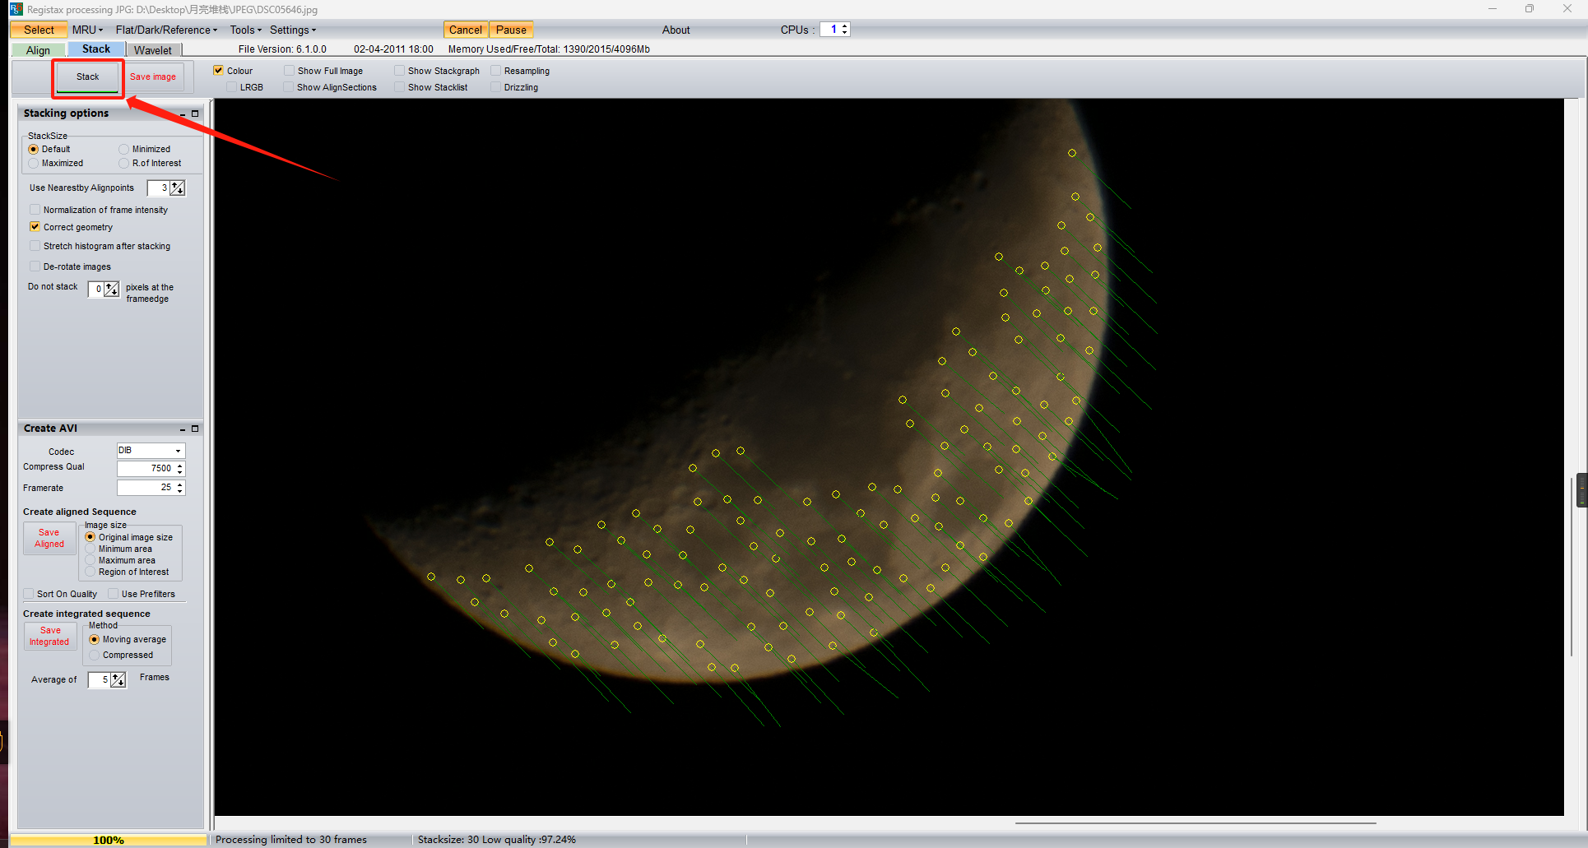The image size is (1588, 848).
Task: Select Original image size option
Action: (x=91, y=537)
